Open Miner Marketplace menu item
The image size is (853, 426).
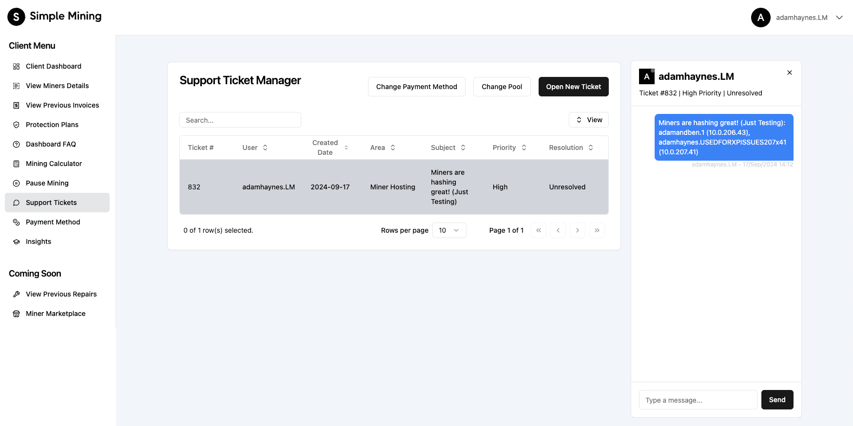pyautogui.click(x=57, y=314)
